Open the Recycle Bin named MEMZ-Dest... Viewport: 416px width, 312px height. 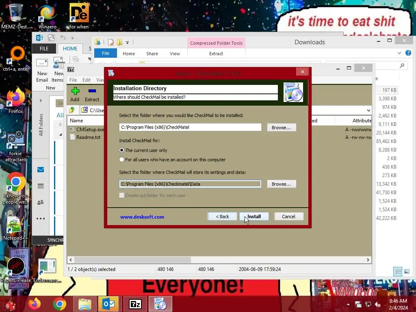click(x=16, y=16)
